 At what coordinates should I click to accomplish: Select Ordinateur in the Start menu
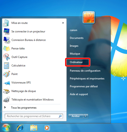78,62
